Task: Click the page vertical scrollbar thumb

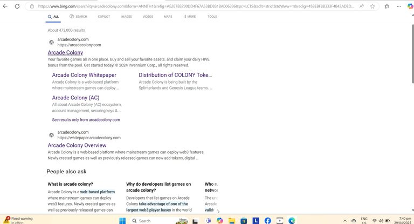Action: coord(412,53)
